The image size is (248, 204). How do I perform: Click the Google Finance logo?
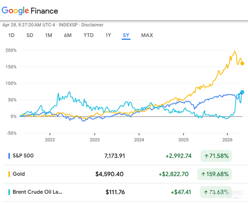[30, 11]
